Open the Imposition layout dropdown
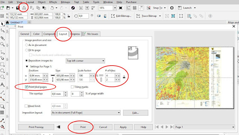 (x=86, y=113)
